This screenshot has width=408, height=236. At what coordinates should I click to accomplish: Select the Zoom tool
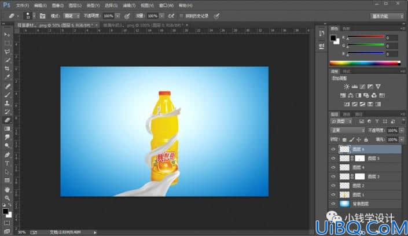[x=7, y=198]
